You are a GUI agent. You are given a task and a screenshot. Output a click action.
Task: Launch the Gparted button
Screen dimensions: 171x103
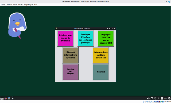(101, 72)
